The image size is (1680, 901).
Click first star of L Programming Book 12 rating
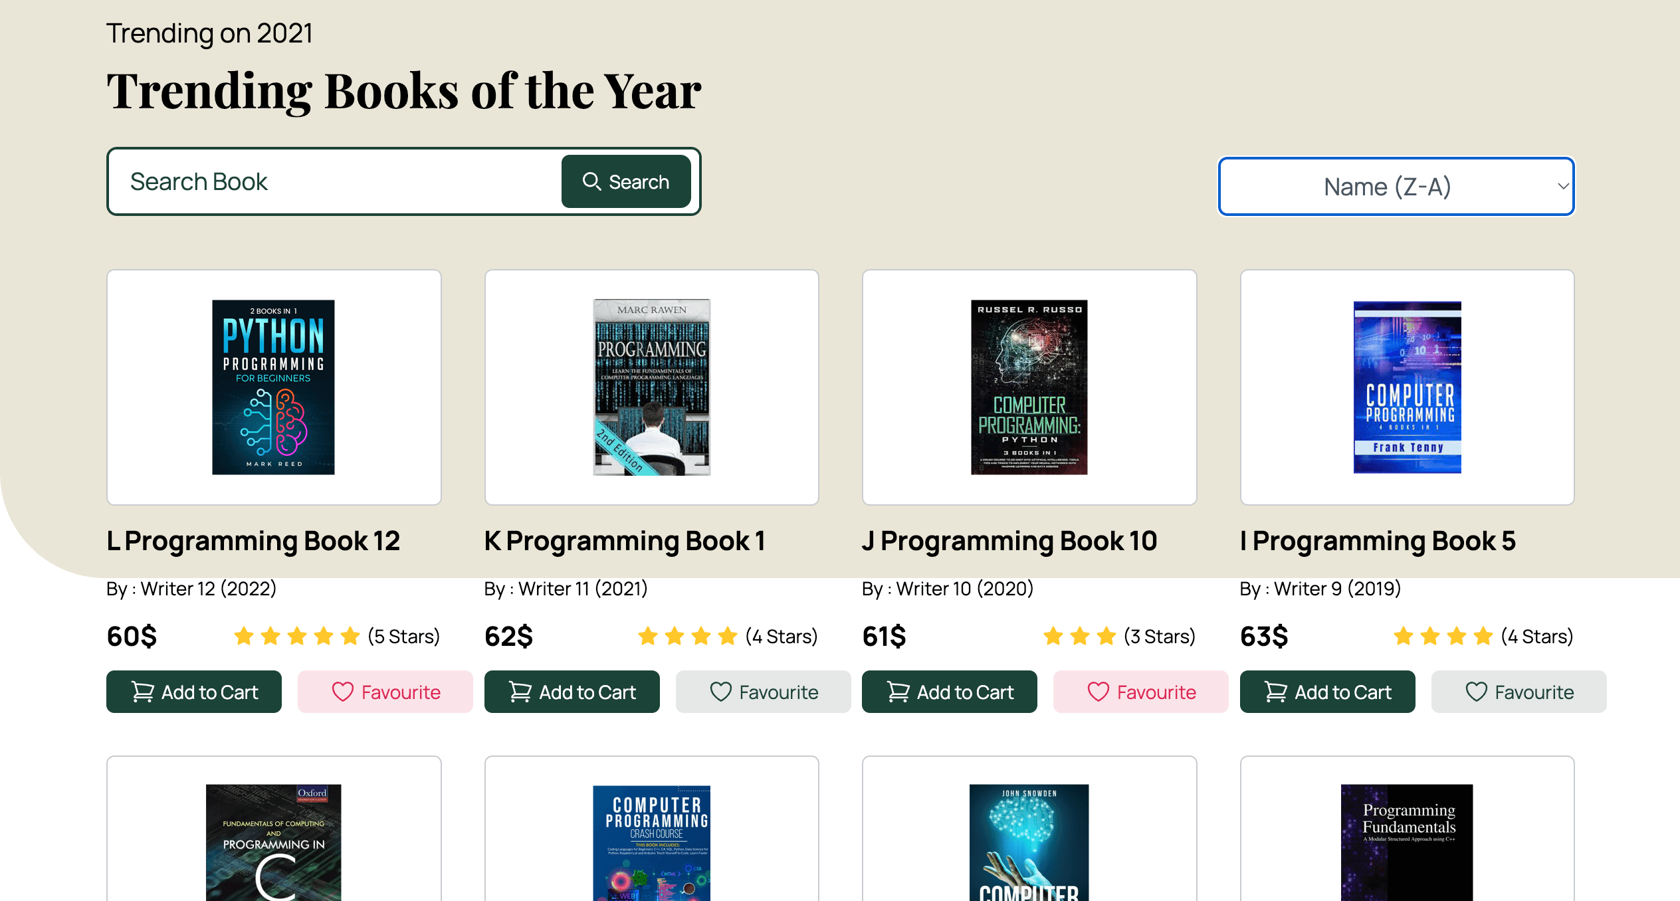pyautogui.click(x=244, y=636)
